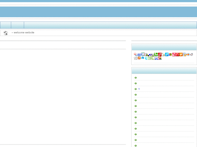Viewport: 197px width, 147px height.
Task: Click the home icon in breadcrumb bar
Action: tap(6, 33)
